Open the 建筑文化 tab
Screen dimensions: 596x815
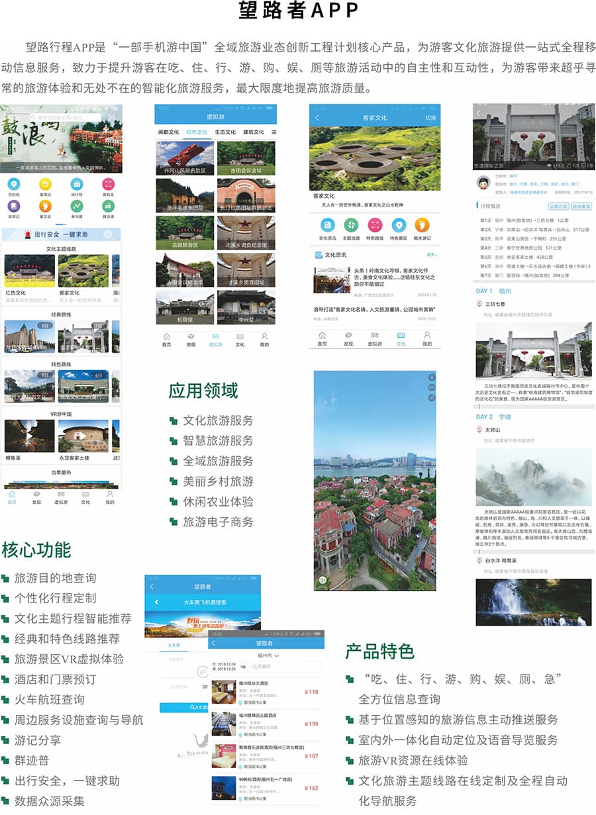tap(254, 132)
